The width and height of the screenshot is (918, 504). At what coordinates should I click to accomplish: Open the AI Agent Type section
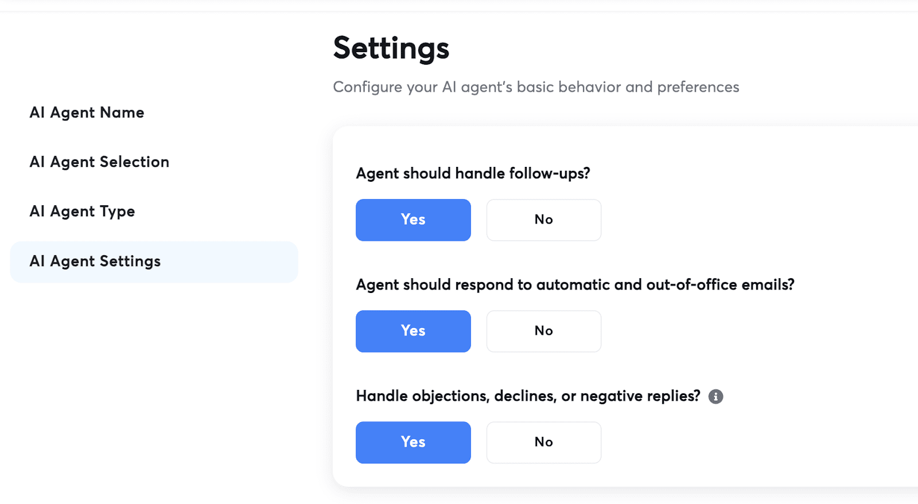pos(82,211)
